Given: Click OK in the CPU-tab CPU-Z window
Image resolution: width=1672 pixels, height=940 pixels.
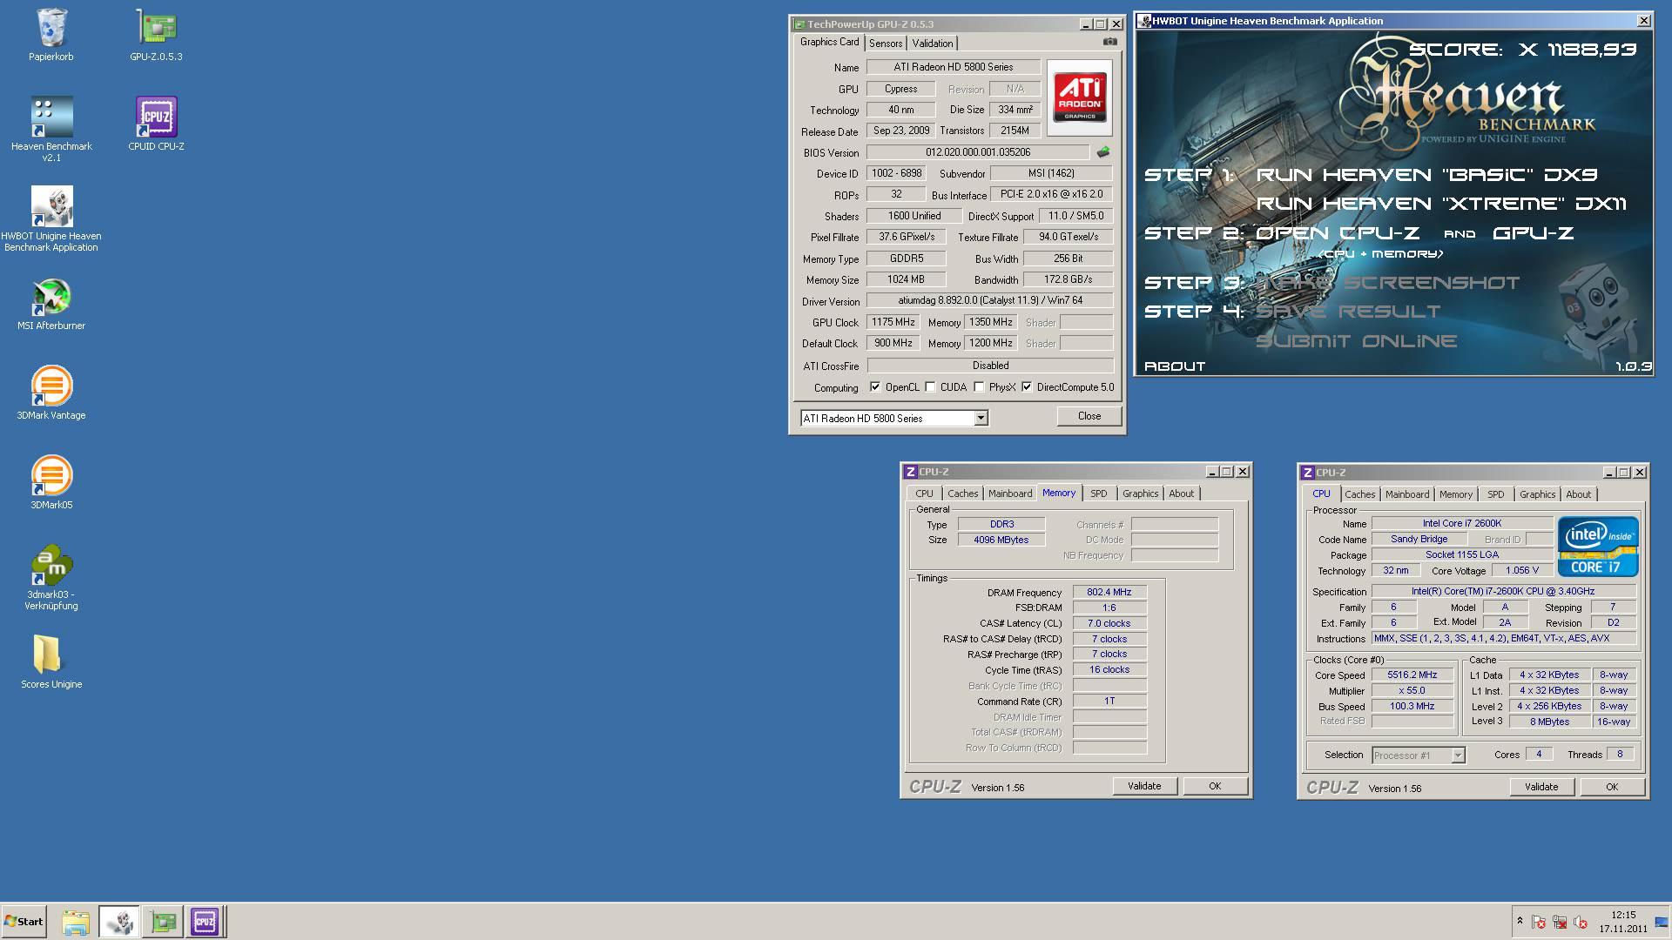Looking at the screenshot, I should tap(1612, 787).
